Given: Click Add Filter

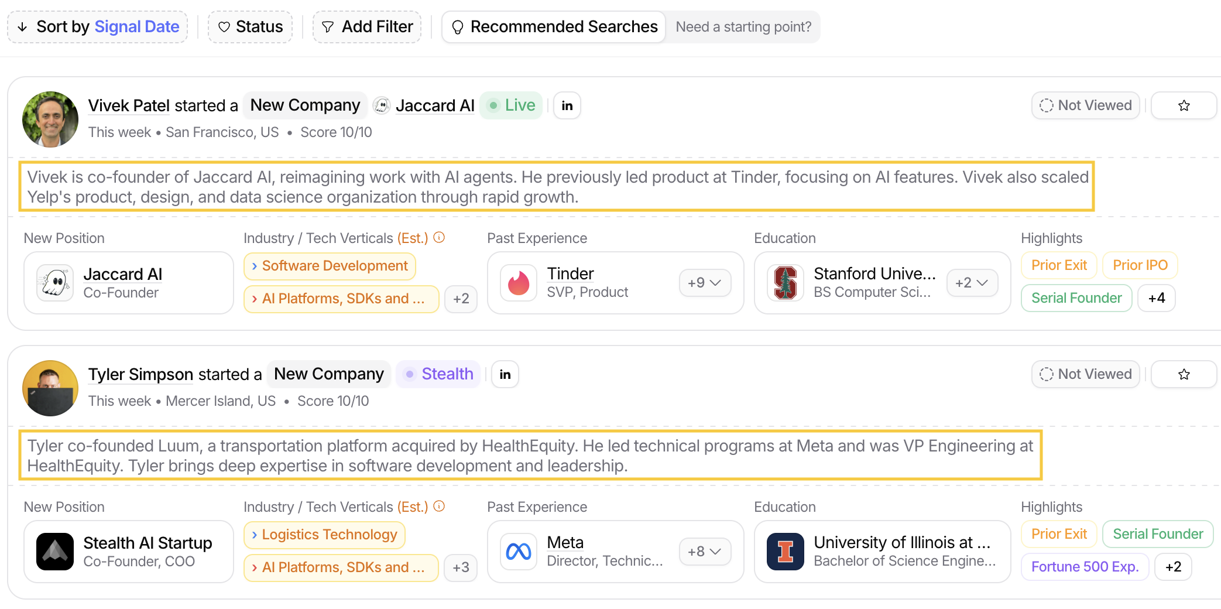Looking at the screenshot, I should (367, 27).
